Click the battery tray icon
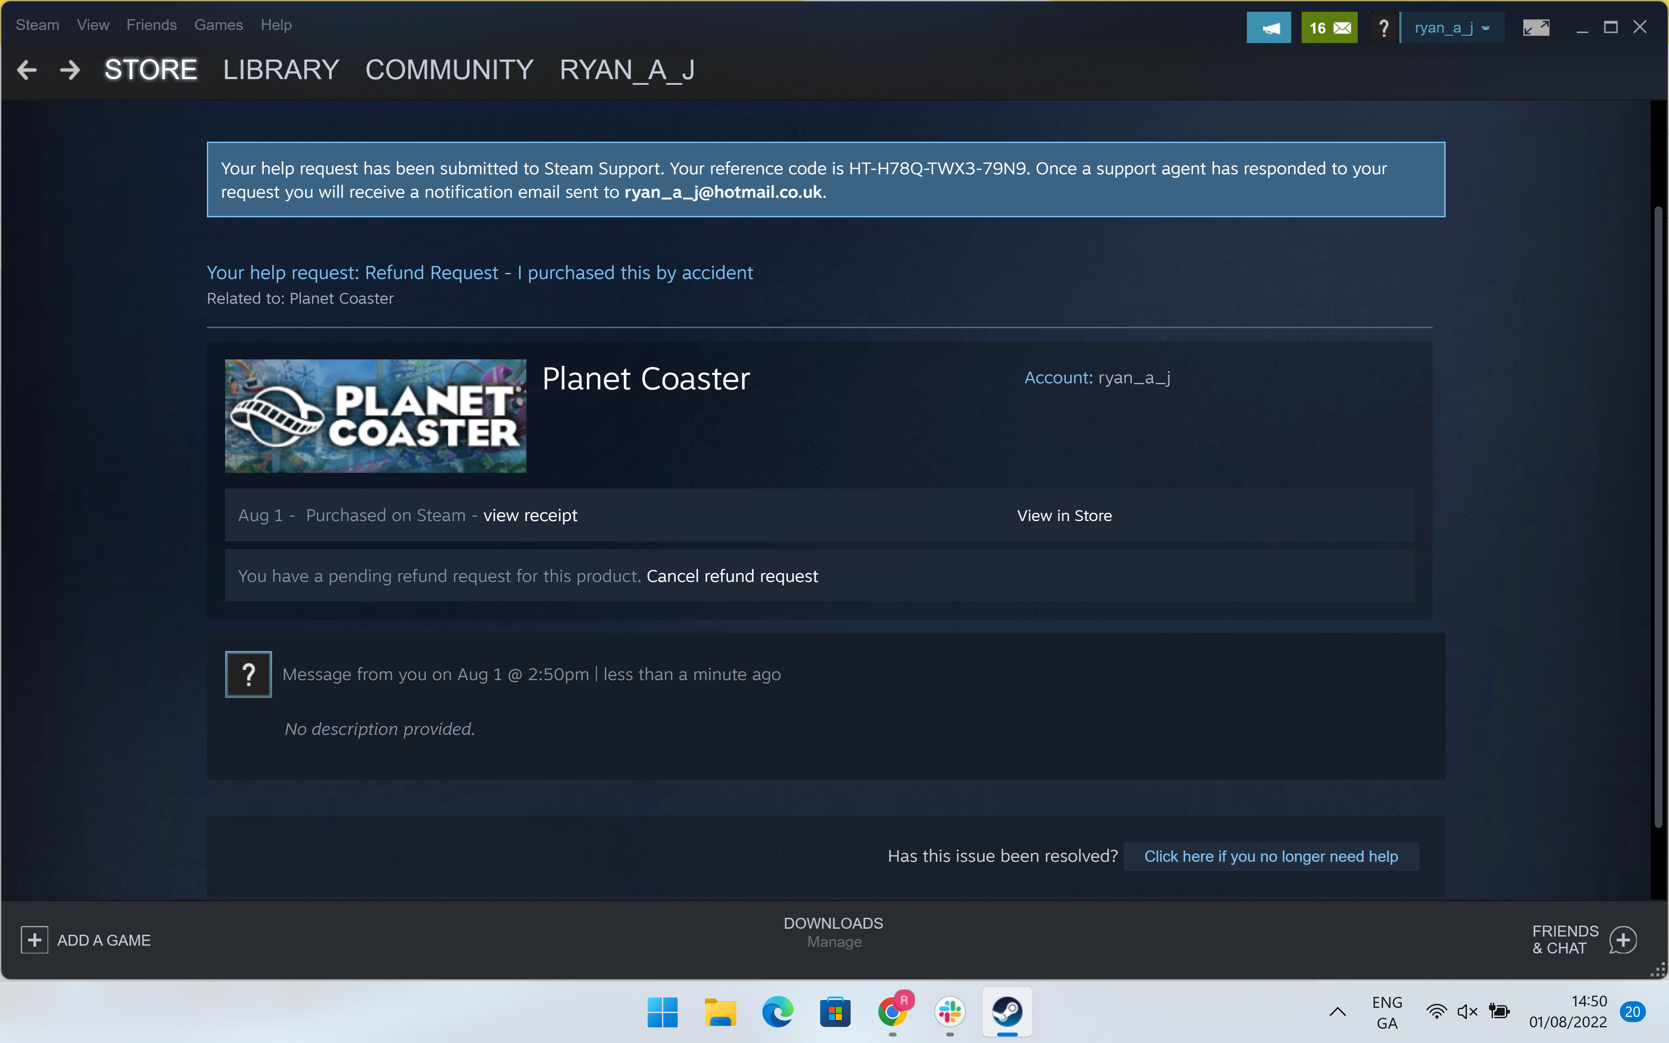Viewport: 1669px width, 1043px height. point(1499,1012)
